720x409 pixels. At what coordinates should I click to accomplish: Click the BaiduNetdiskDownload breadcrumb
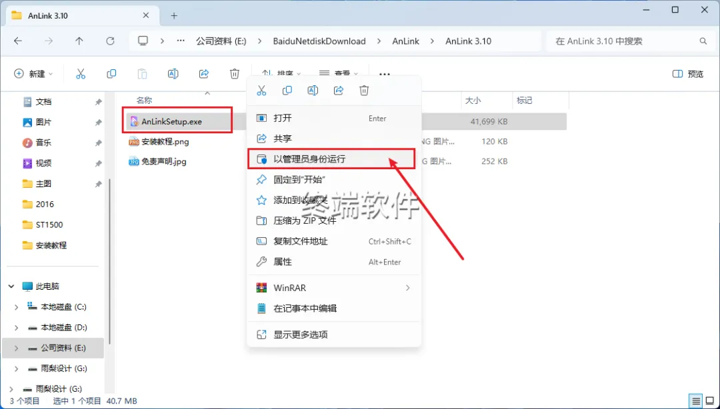pyautogui.click(x=319, y=41)
